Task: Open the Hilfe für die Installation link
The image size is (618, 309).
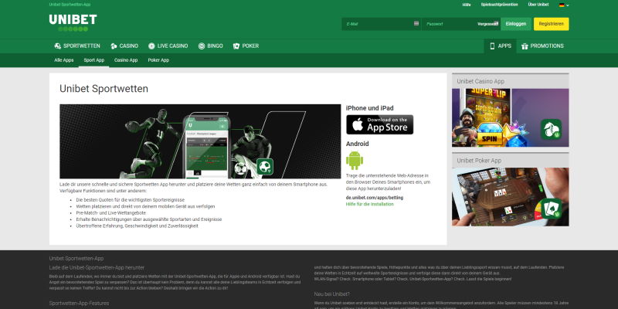Action: [370, 204]
